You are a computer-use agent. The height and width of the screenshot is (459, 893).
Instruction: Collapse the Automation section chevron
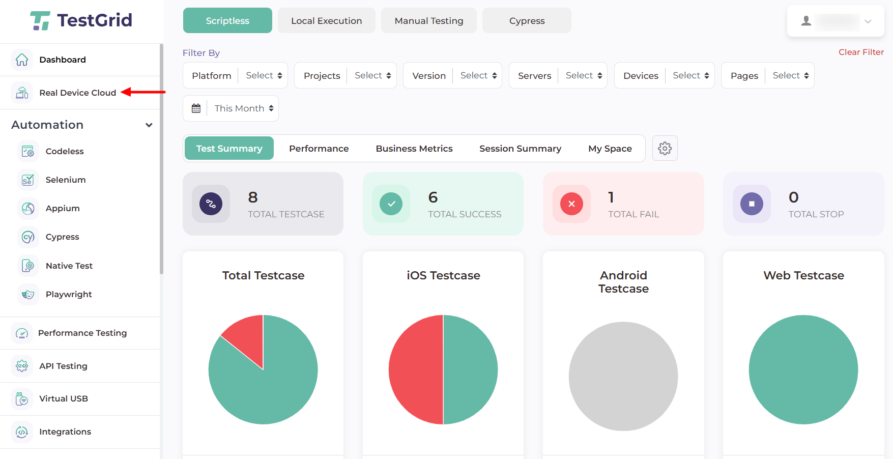(149, 125)
